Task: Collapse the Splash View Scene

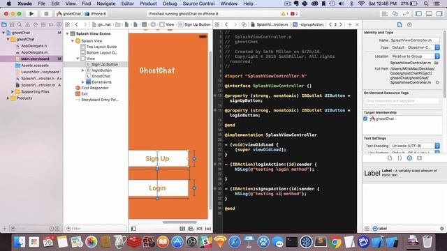Action: click(67, 33)
